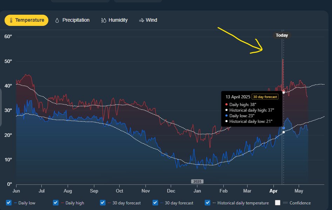Uncheck the Daily high checkbox
This screenshot has height=210, width=332.
click(x=56, y=203)
